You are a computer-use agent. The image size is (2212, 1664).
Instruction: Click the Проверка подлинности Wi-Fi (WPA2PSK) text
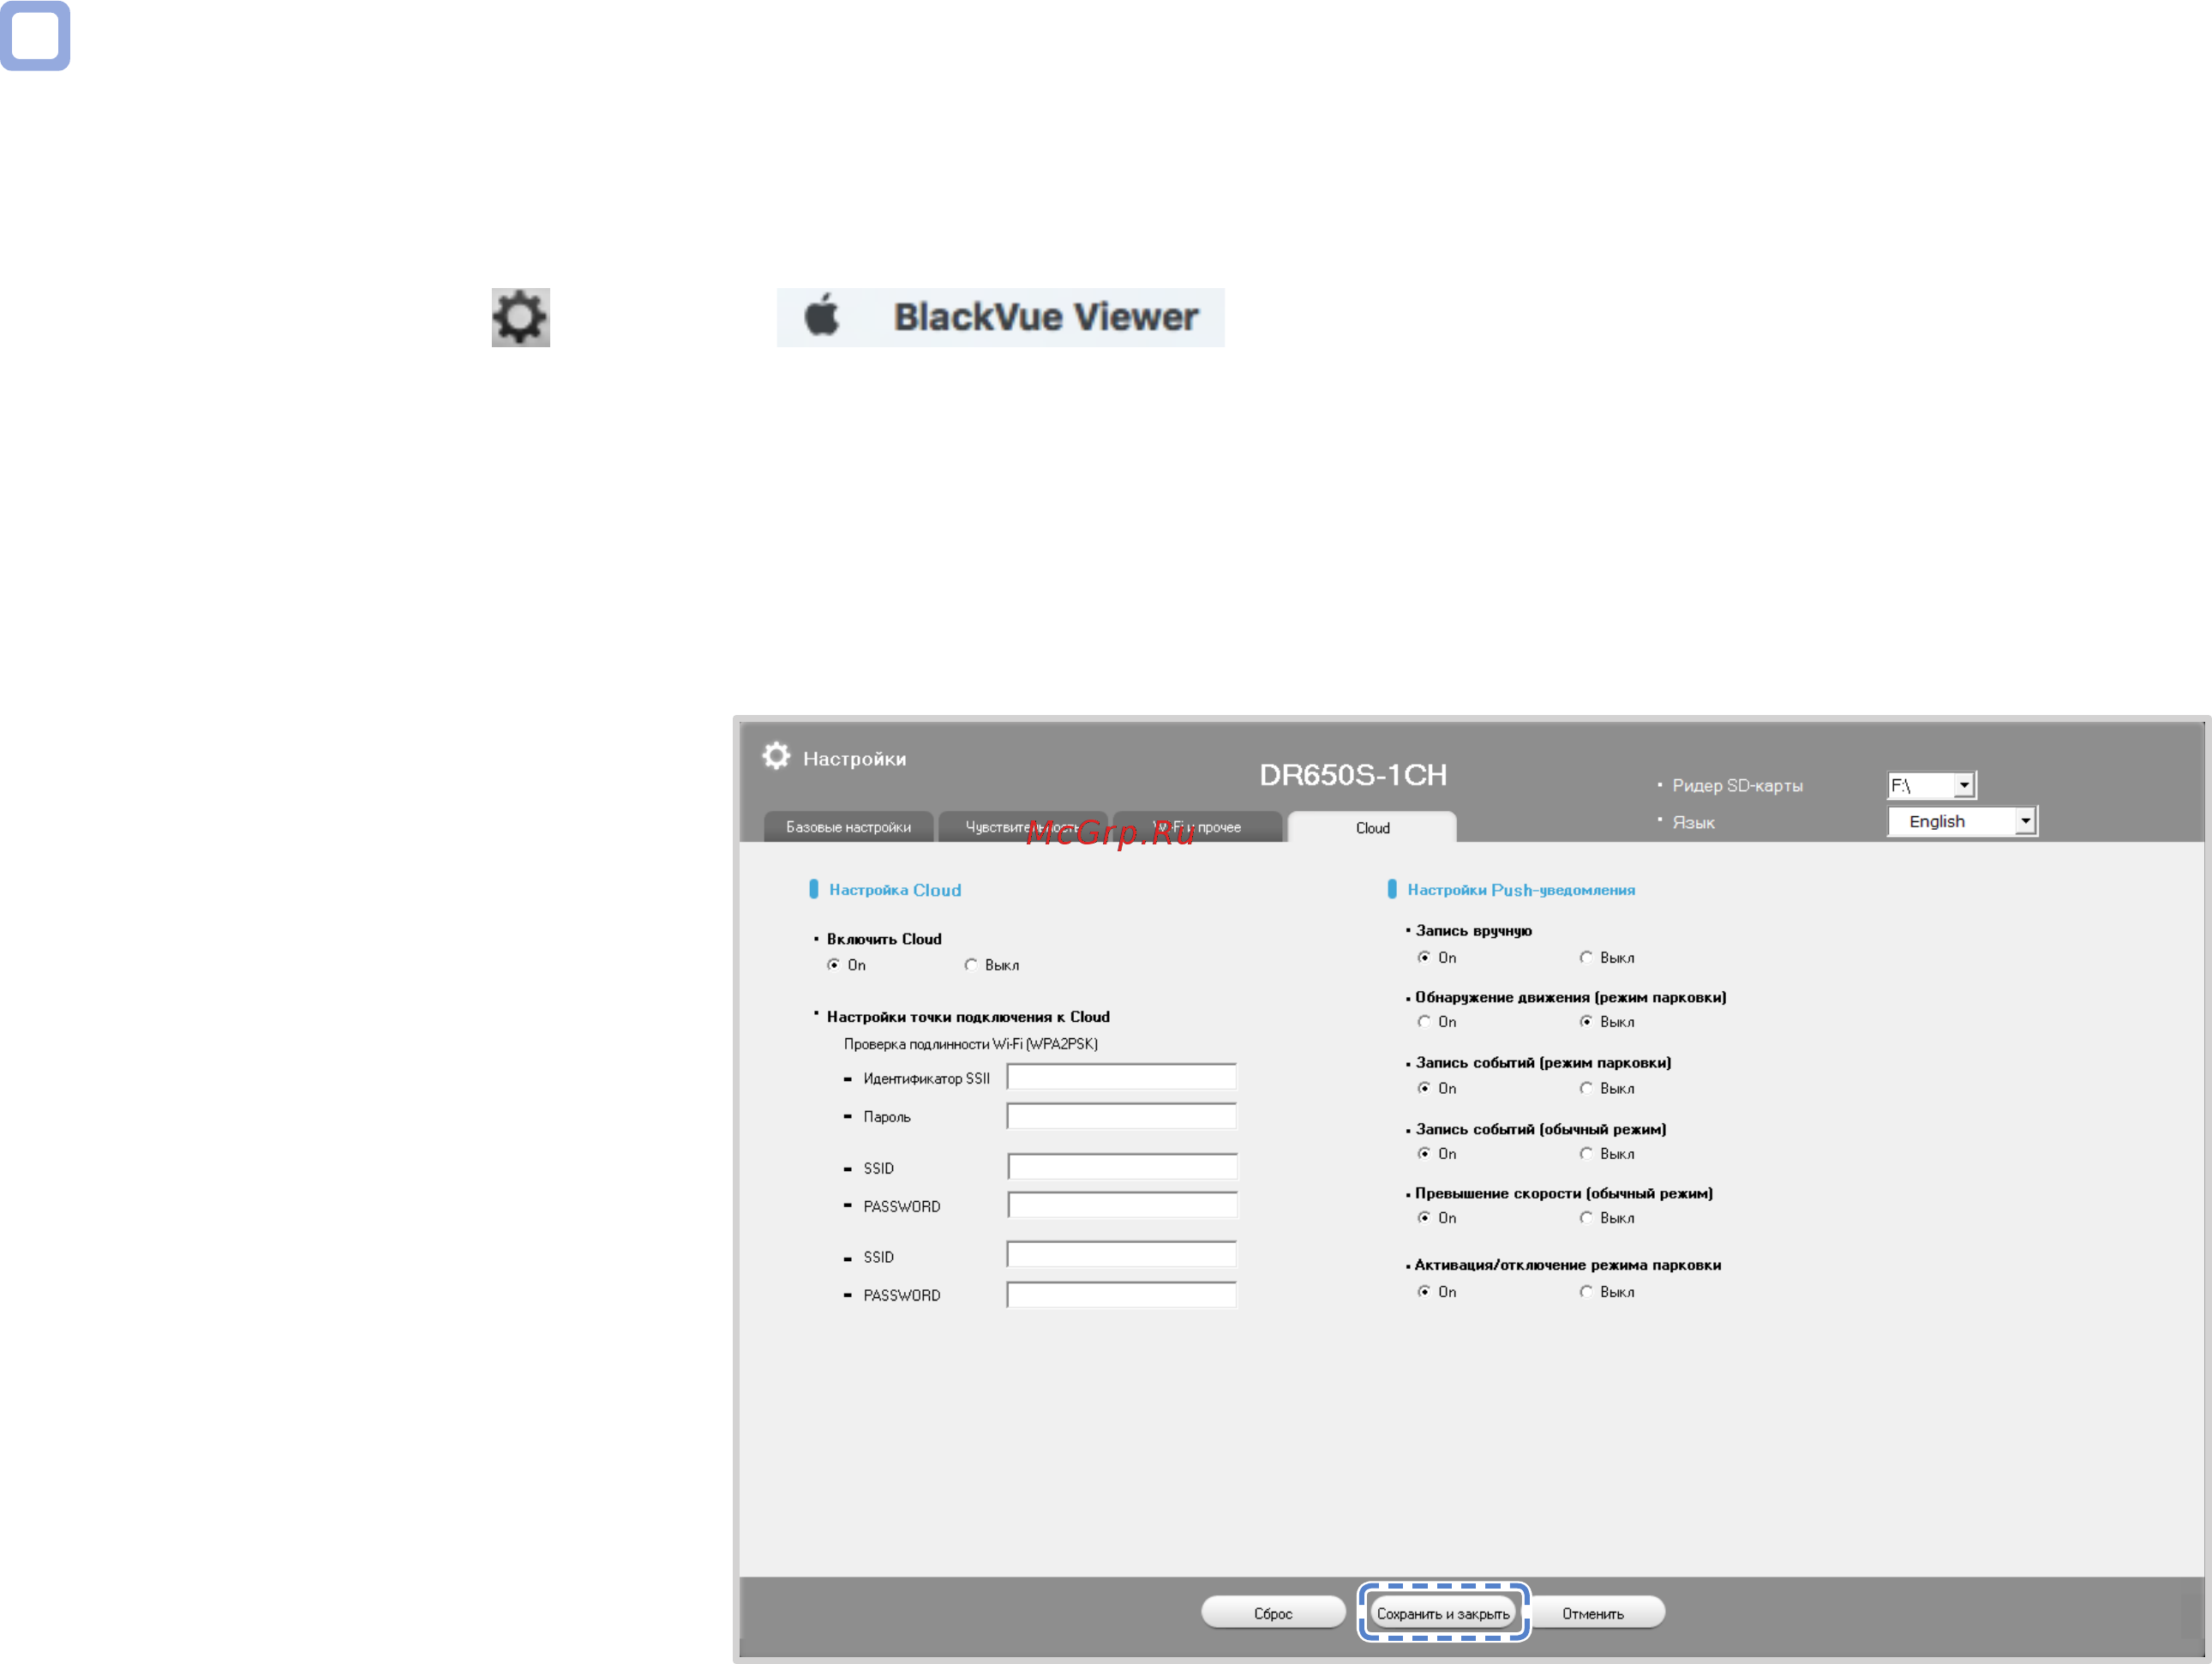970,1043
